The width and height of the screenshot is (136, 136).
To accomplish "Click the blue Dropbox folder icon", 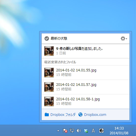I will (47, 114).
